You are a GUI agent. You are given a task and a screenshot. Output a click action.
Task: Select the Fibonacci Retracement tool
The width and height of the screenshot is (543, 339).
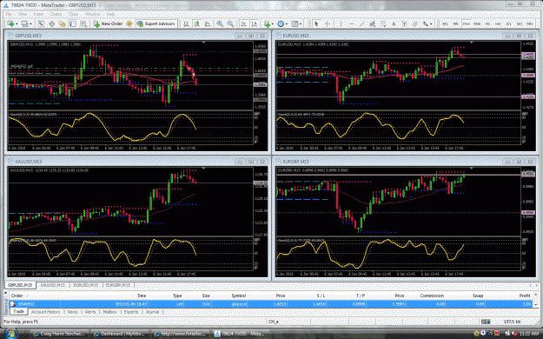[x=383, y=23]
